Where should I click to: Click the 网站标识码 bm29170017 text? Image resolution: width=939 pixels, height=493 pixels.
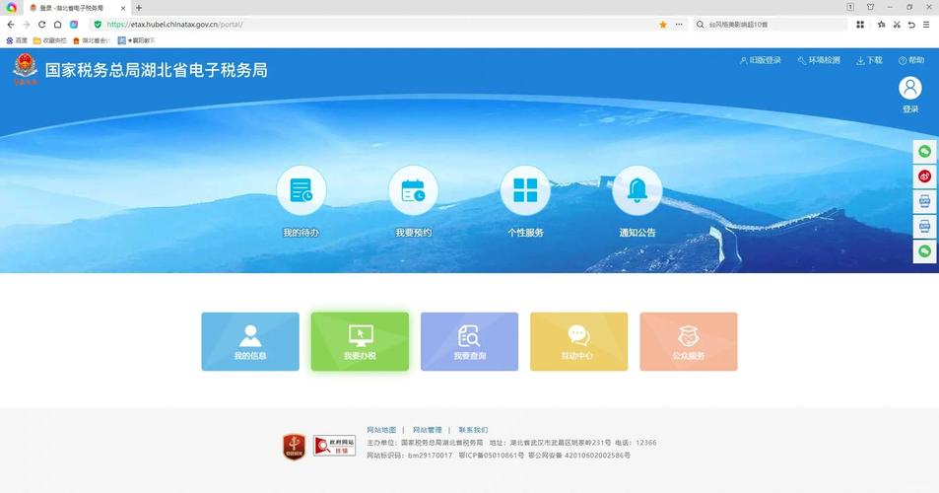point(410,456)
